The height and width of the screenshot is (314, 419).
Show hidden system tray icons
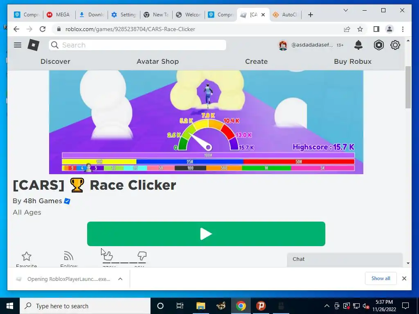click(x=327, y=306)
